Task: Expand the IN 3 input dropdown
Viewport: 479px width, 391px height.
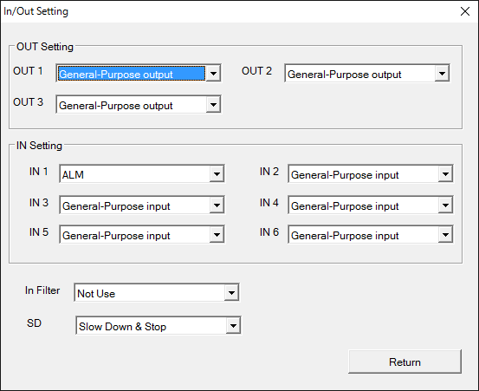Action: 217,205
